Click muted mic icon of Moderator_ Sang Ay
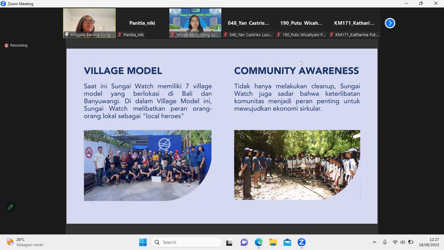 tap(173, 35)
